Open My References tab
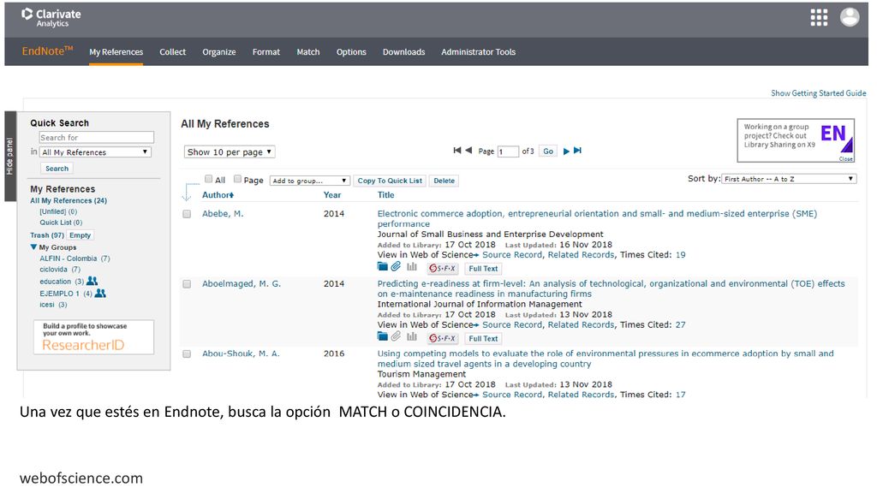 point(116,52)
